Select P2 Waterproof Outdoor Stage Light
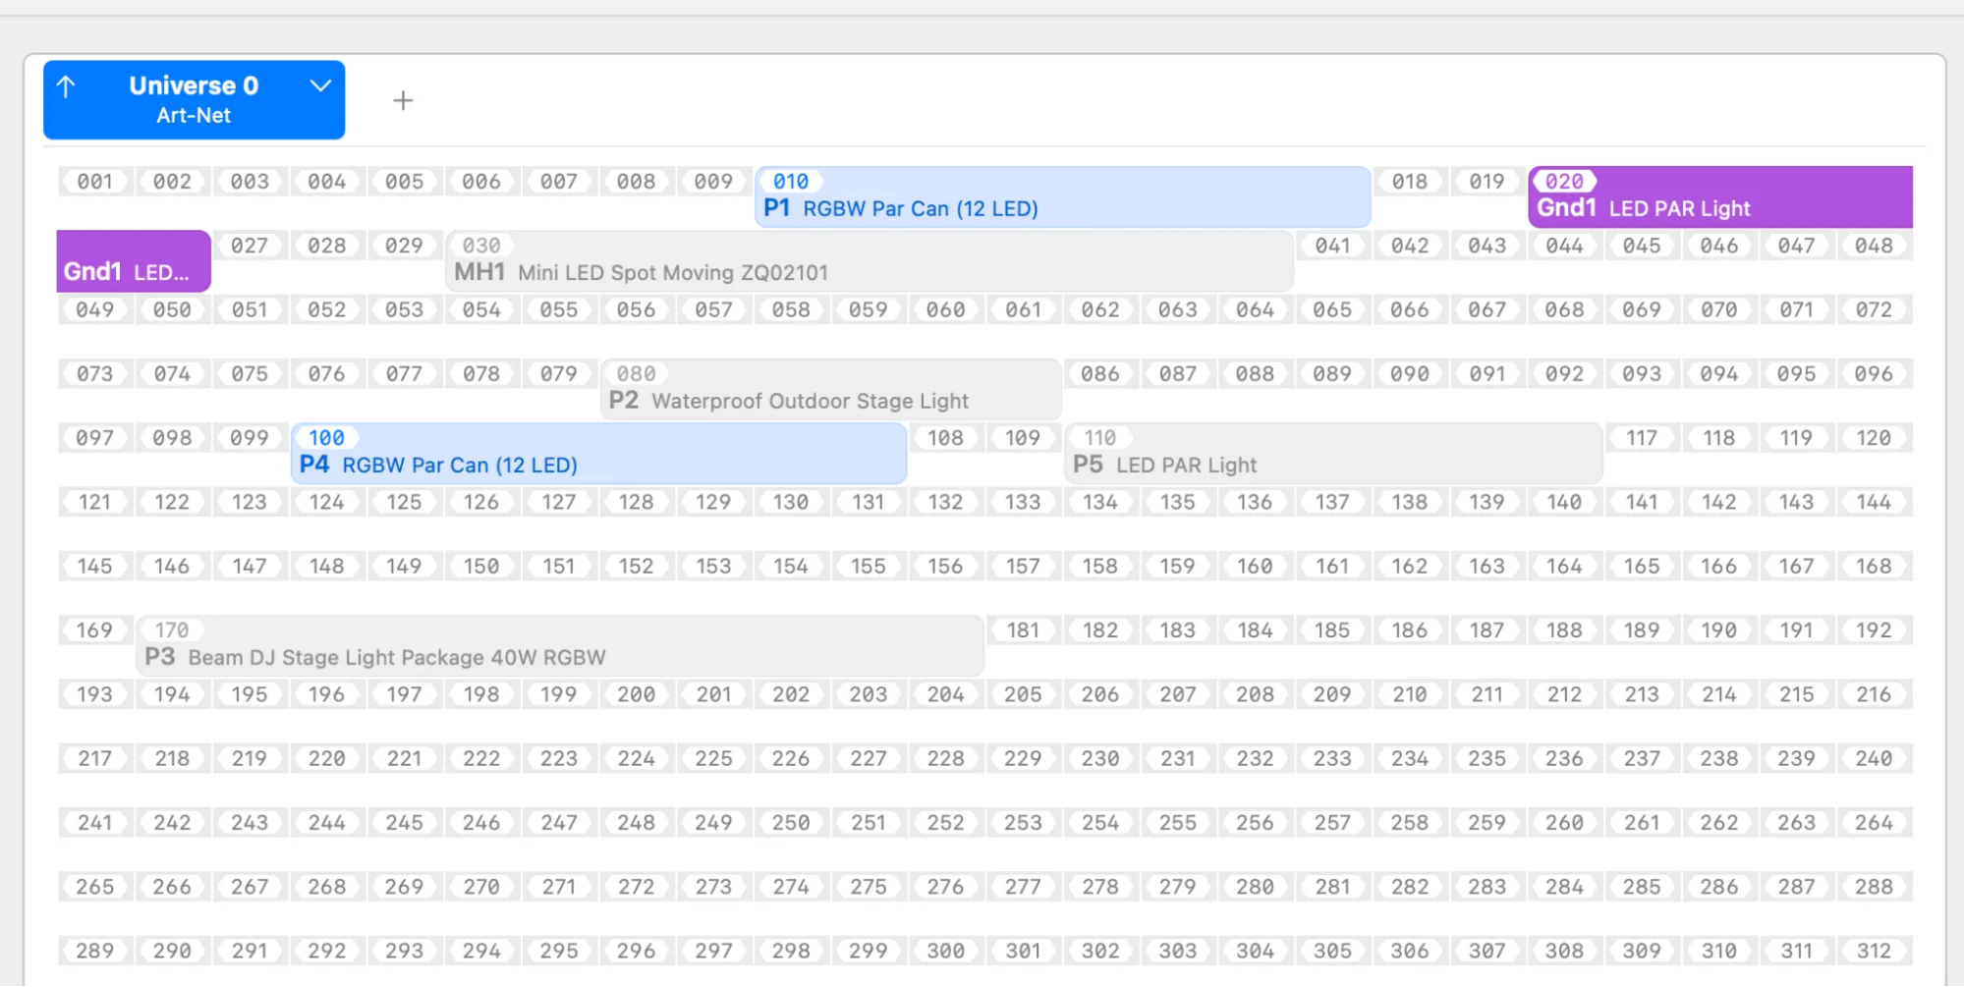1964x987 pixels. (830, 390)
